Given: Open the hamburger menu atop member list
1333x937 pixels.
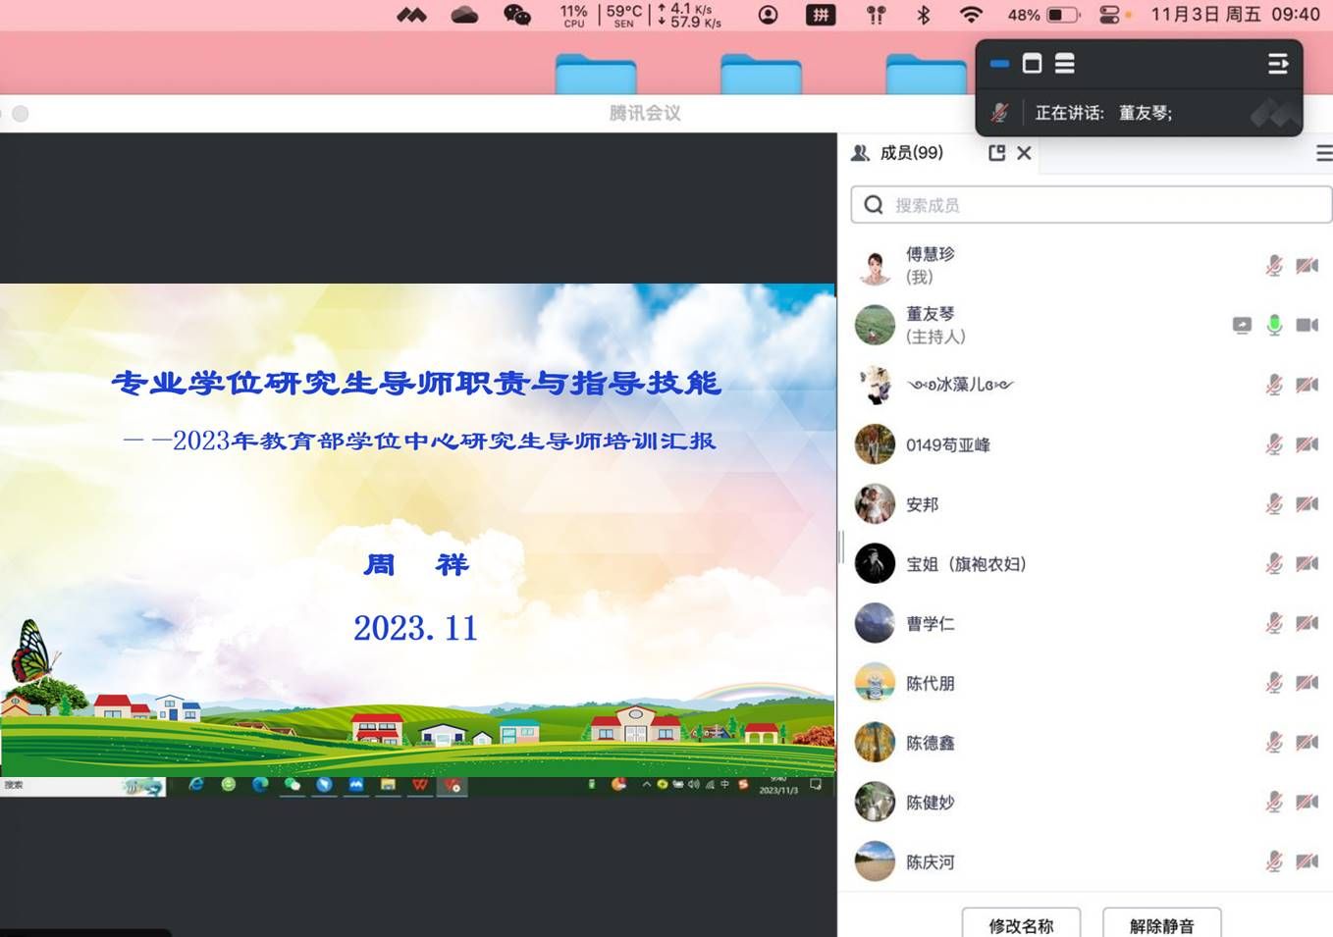Looking at the screenshot, I should [1324, 153].
